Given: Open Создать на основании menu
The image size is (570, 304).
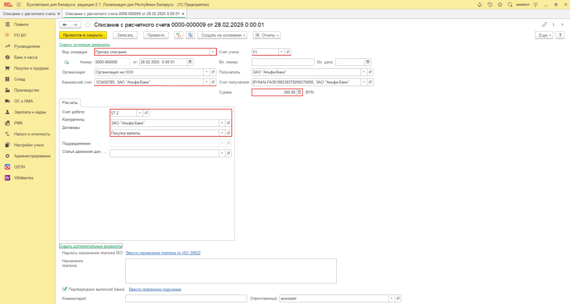Looking at the screenshot, I should coord(223,35).
